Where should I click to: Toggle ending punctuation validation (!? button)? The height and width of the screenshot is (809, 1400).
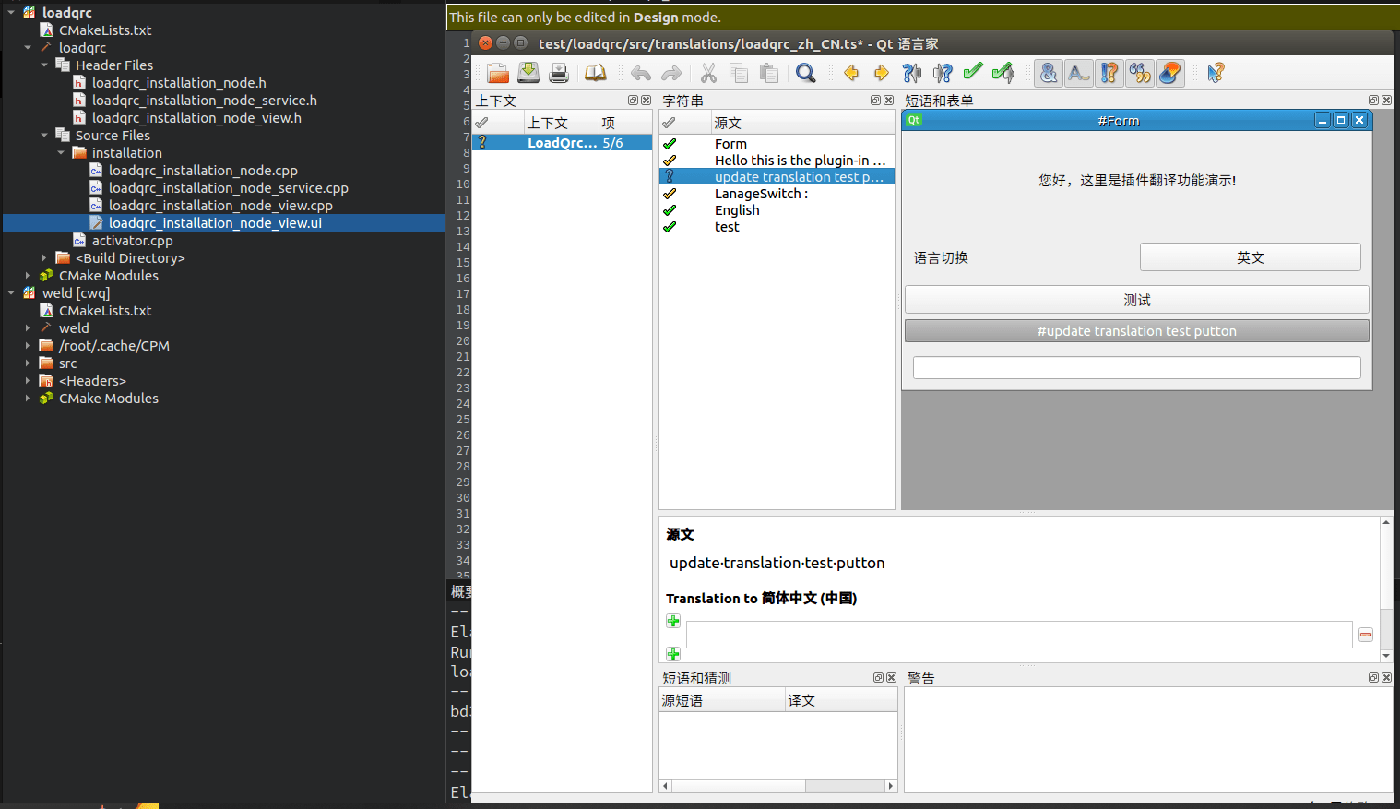(x=1109, y=73)
